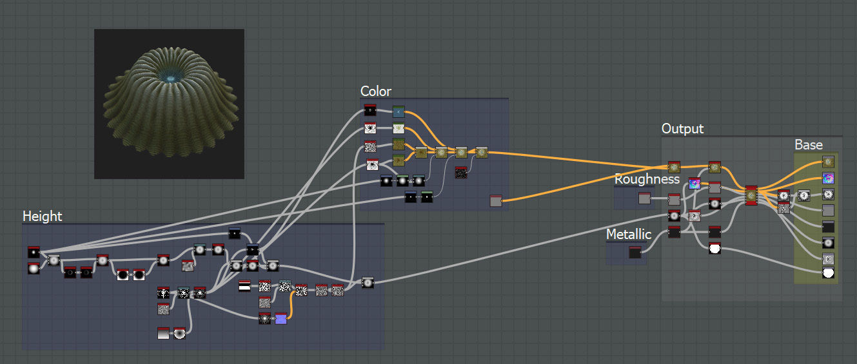
Task: Select the linear gradient node at Height frame bottom
Action: pos(164,333)
